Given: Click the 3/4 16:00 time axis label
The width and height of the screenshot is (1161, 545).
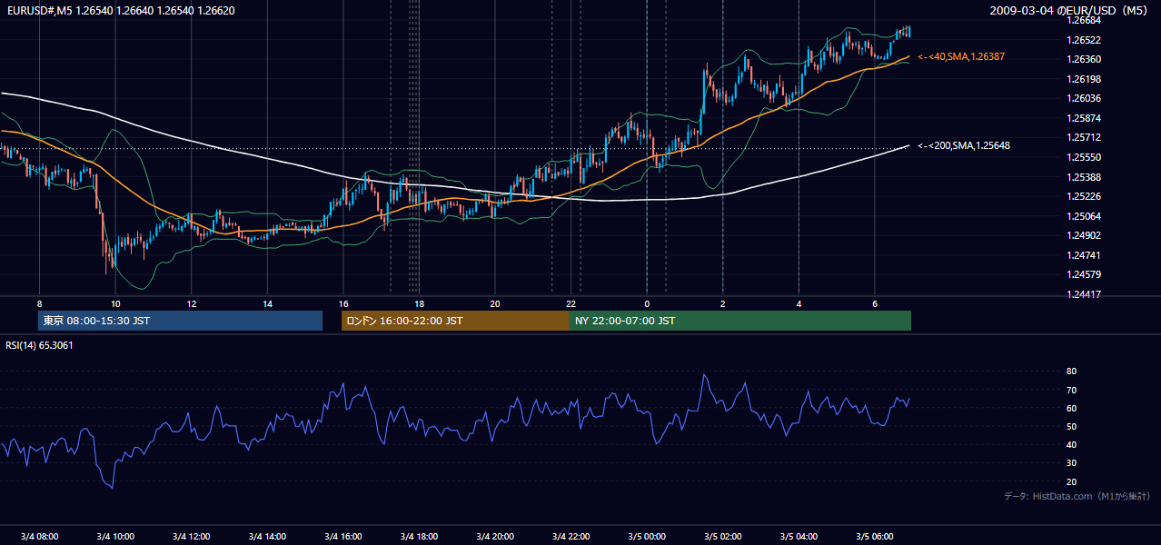Looking at the screenshot, I should [x=342, y=536].
